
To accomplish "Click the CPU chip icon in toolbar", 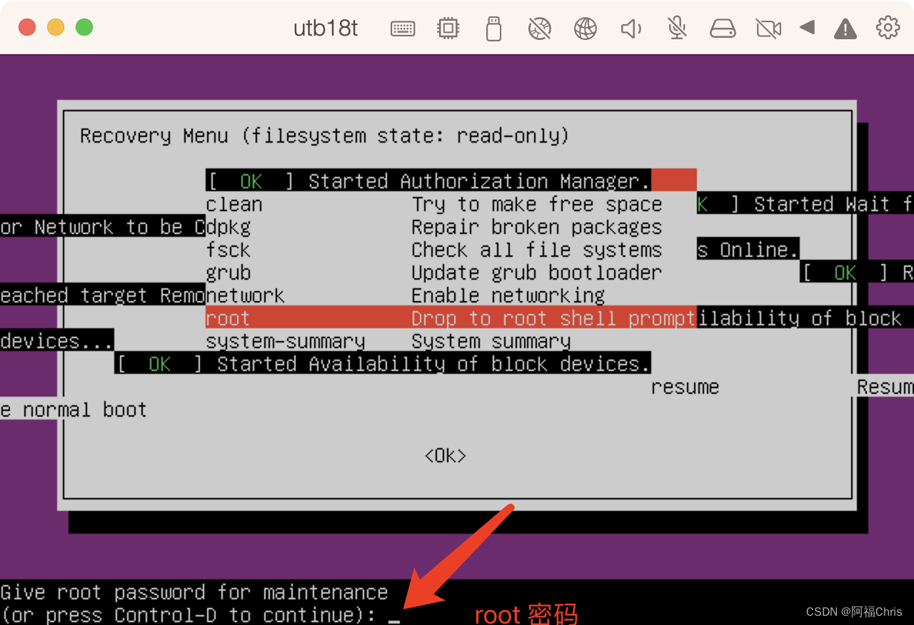I will click(x=448, y=29).
